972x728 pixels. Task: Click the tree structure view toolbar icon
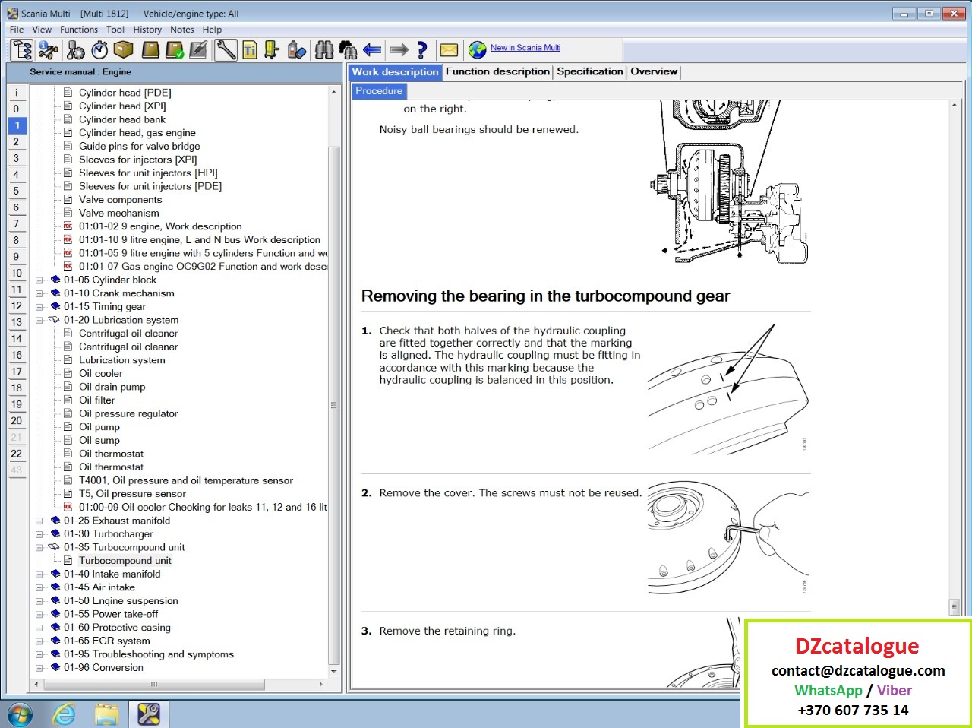click(x=23, y=50)
